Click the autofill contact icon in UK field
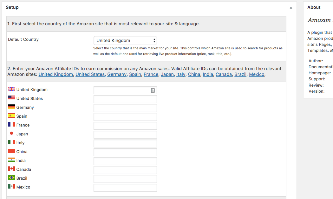The height and width of the screenshot is (199, 333). tap(153, 90)
